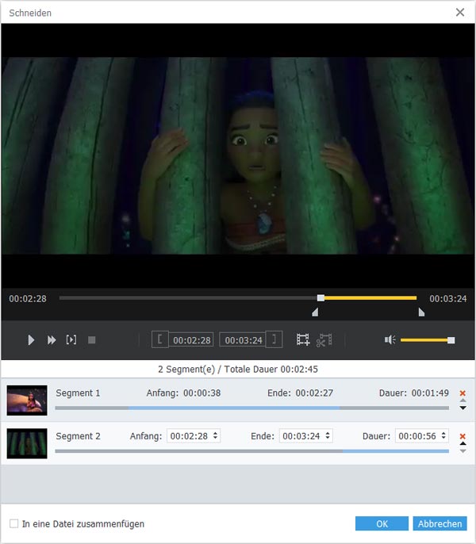The image size is (476, 544).
Task: Click Segment 1 range bar
Action: (x=251, y=408)
